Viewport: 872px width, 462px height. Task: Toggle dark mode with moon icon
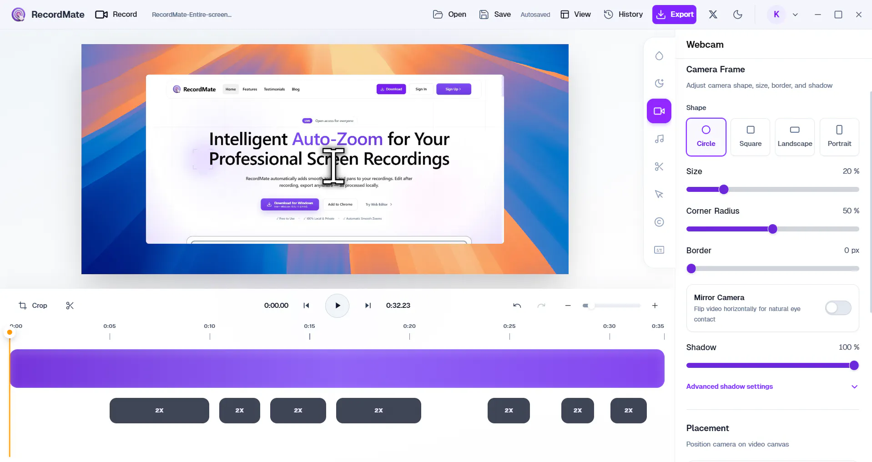(738, 15)
